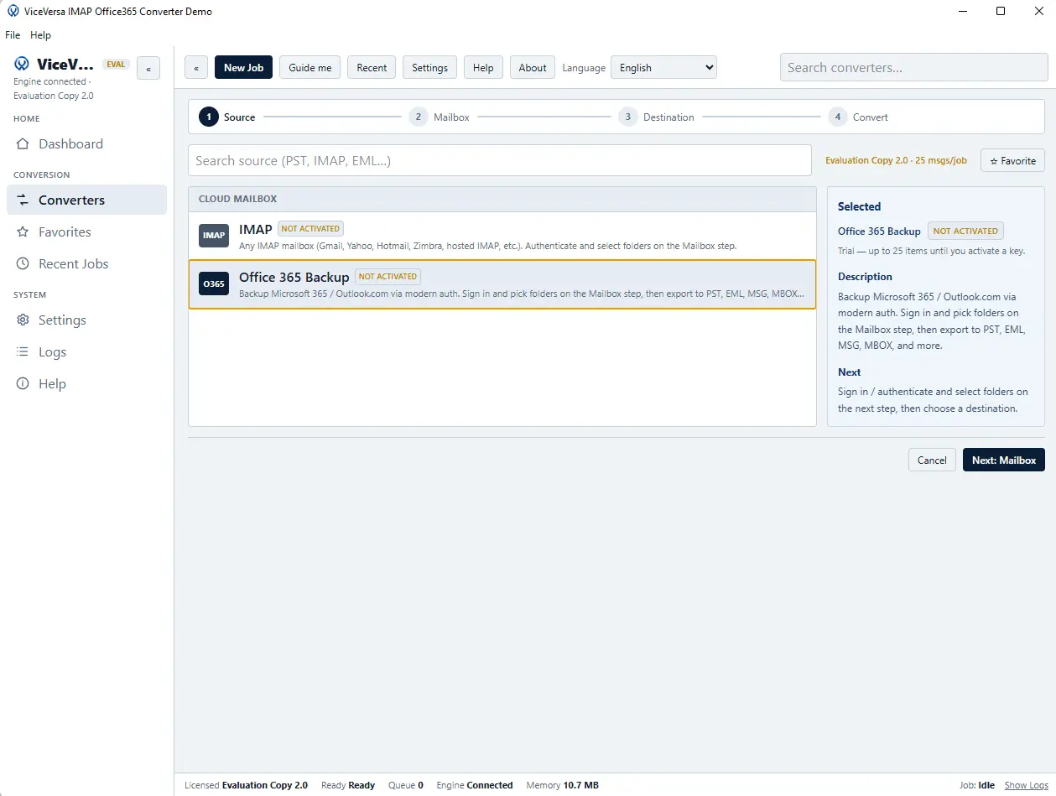
Task: Mark source as Favorite
Action: (x=1013, y=160)
